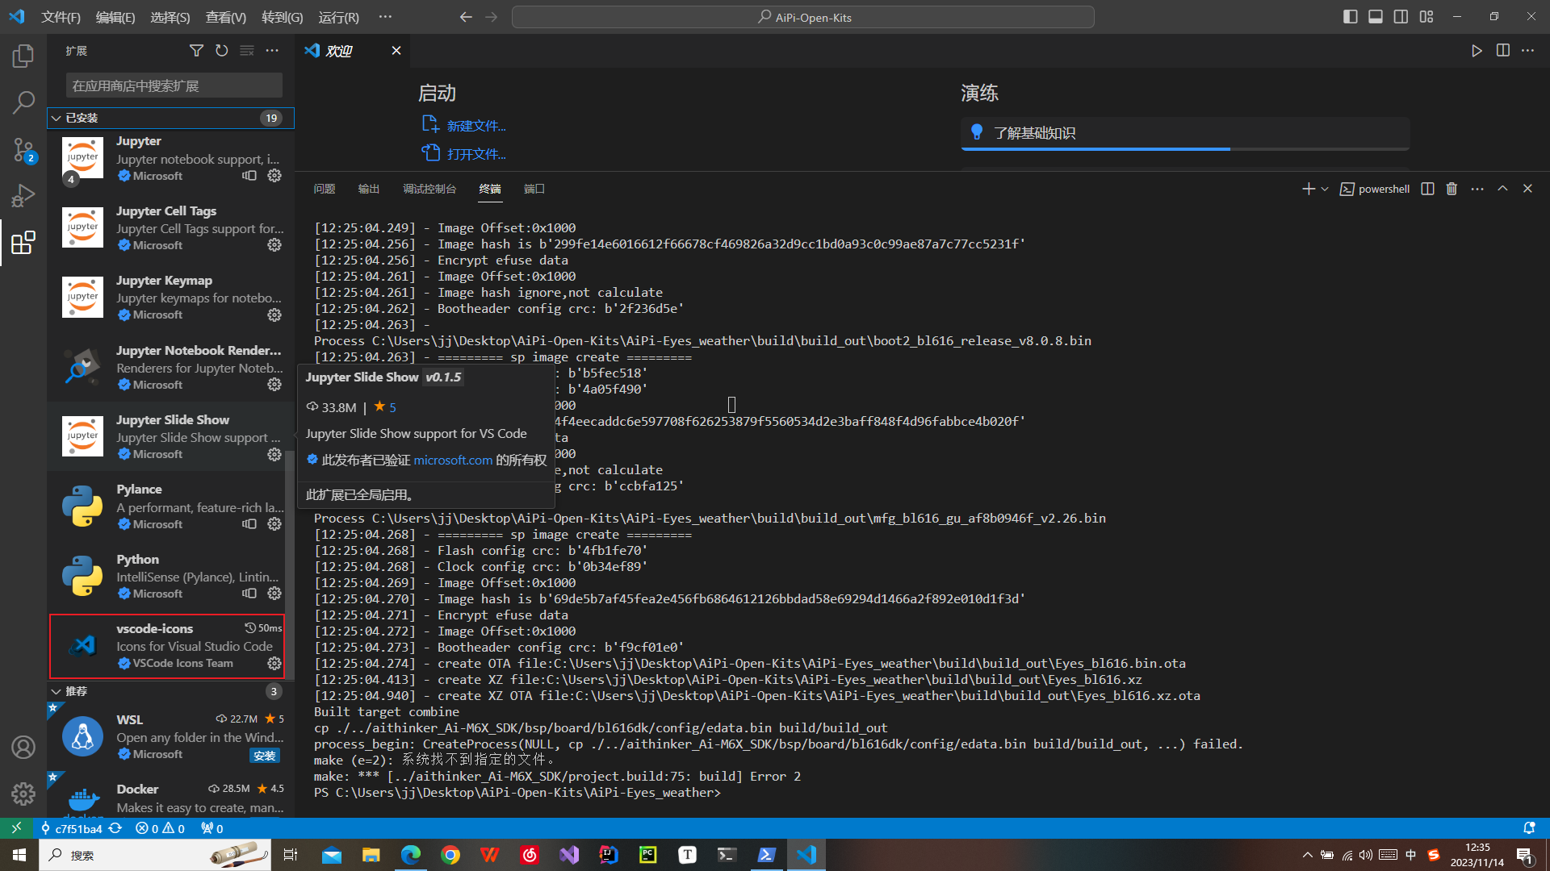
Task: Open Customize Layout button
Action: (x=1426, y=17)
